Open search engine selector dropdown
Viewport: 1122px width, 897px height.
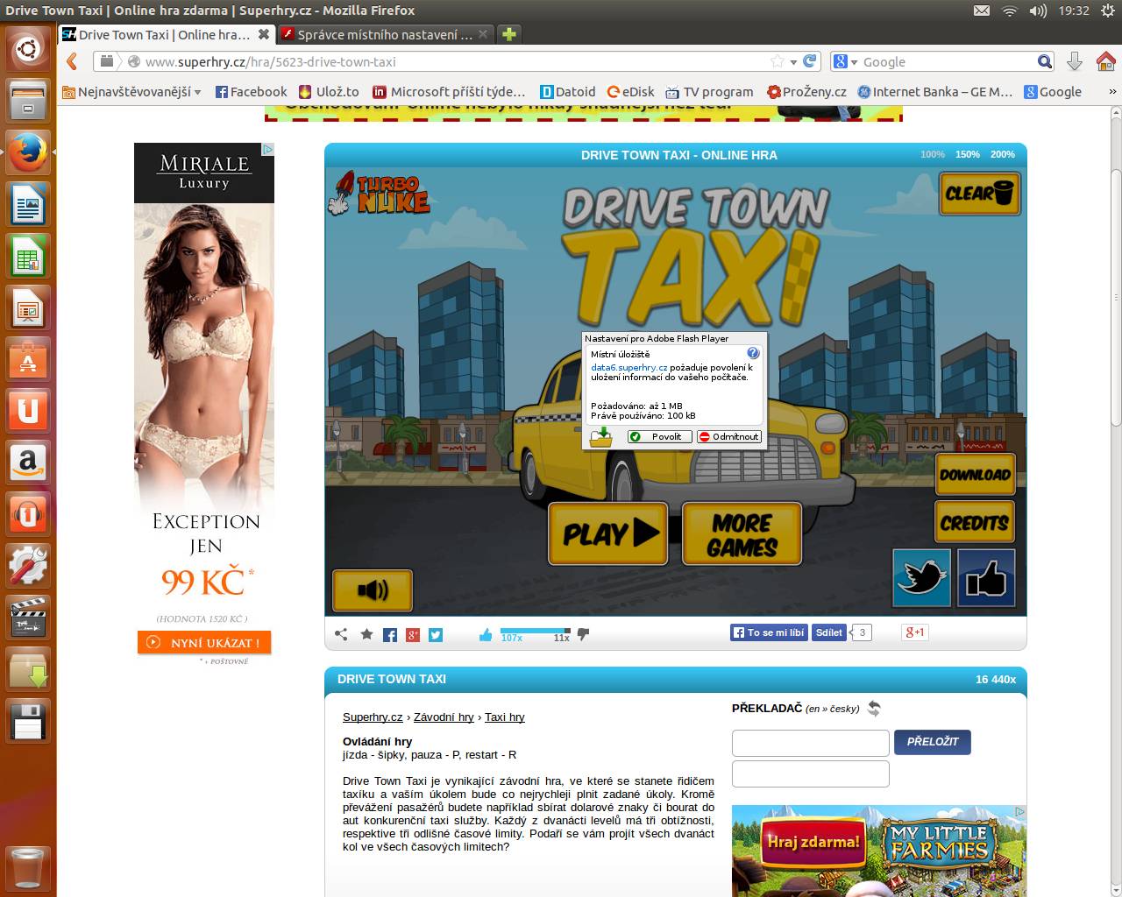tap(846, 61)
